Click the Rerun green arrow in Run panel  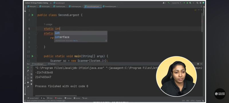[28, 68]
